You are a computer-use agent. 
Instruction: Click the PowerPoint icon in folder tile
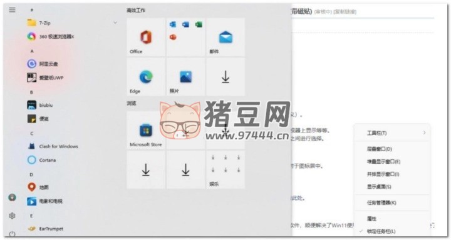173,37
